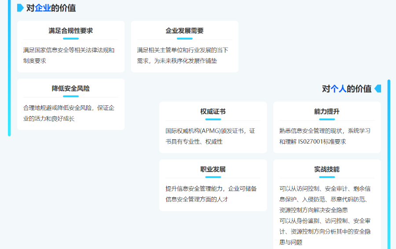The height and width of the screenshot is (249, 396).
Task: Click the text mentioning ISO27001标准要求
Action: [325, 136]
